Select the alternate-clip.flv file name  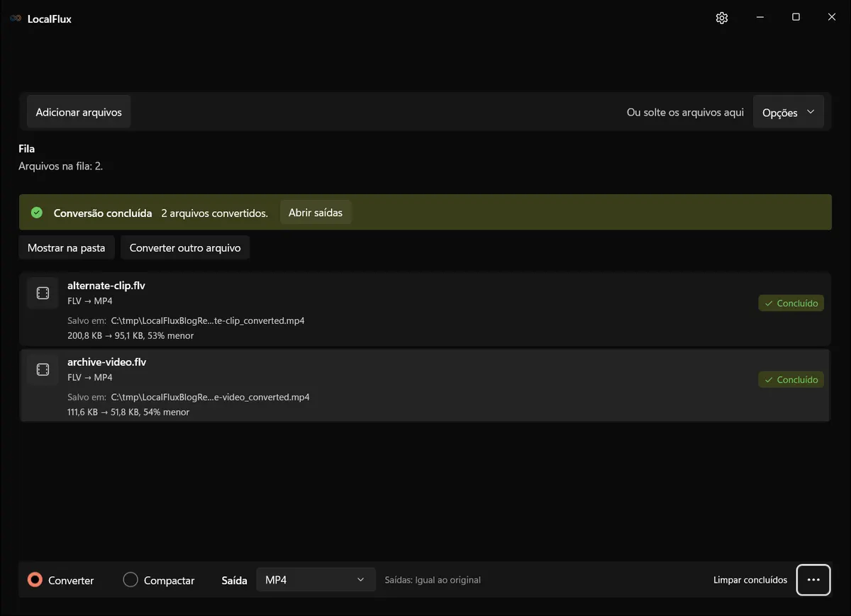point(106,286)
